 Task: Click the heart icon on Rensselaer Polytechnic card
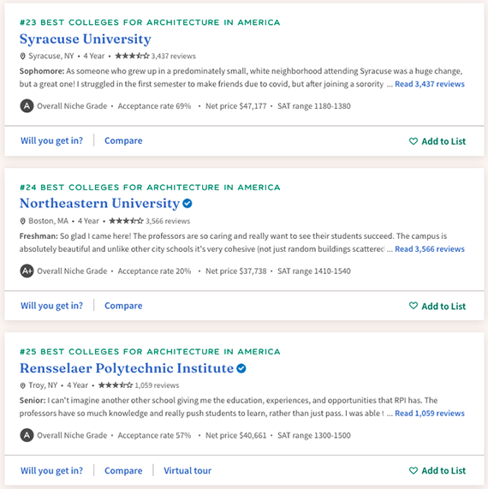[414, 470]
